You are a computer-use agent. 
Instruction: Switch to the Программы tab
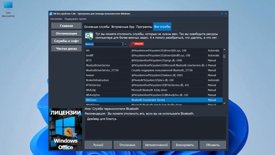coord(144,27)
